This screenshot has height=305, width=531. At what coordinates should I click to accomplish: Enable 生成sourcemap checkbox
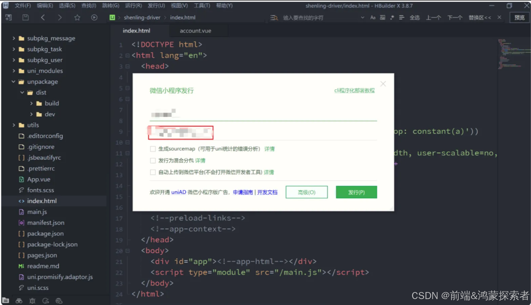tap(153, 149)
